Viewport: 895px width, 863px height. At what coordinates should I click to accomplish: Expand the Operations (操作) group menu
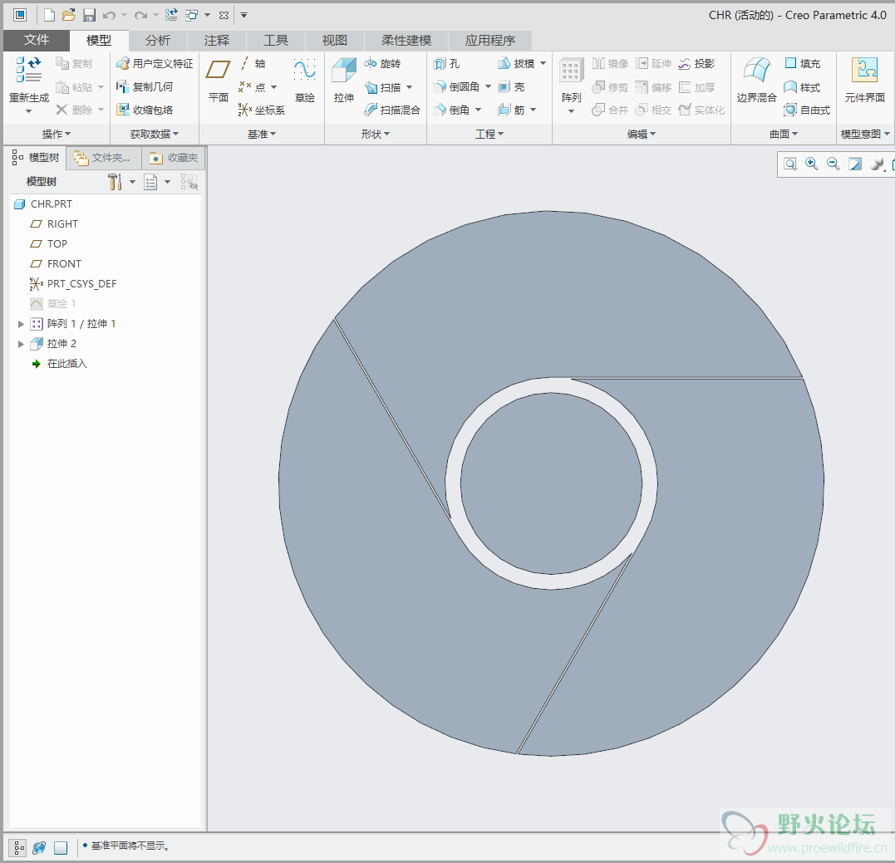pos(56,134)
